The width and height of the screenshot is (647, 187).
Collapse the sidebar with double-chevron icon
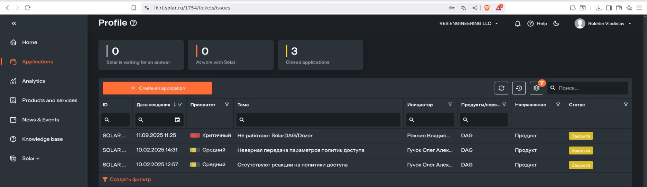coord(14,24)
